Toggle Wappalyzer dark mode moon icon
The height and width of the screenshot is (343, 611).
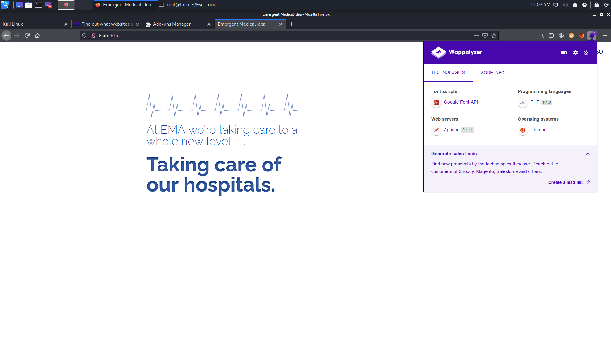pos(586,53)
